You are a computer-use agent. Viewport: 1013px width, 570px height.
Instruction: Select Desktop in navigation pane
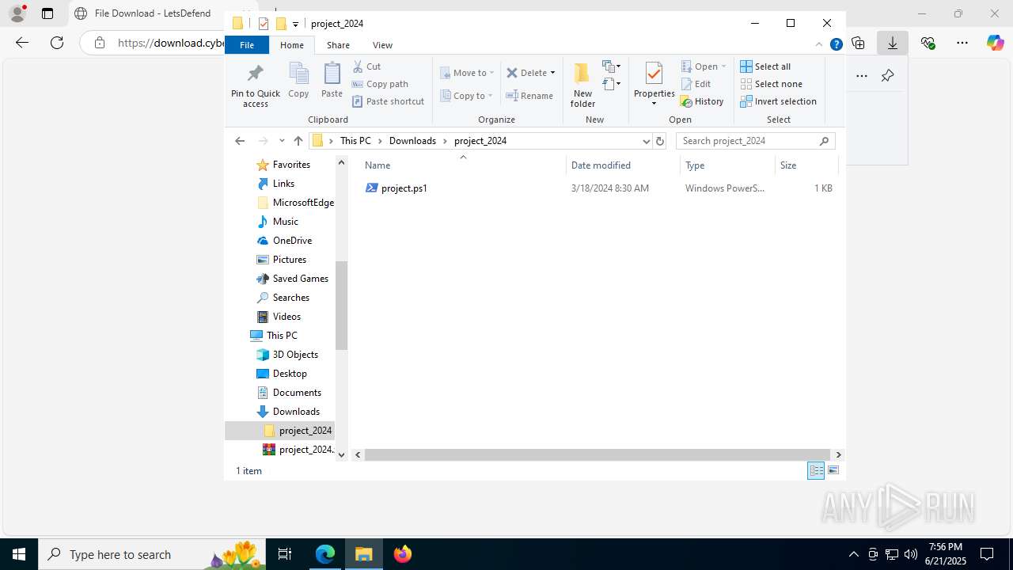[290, 374]
